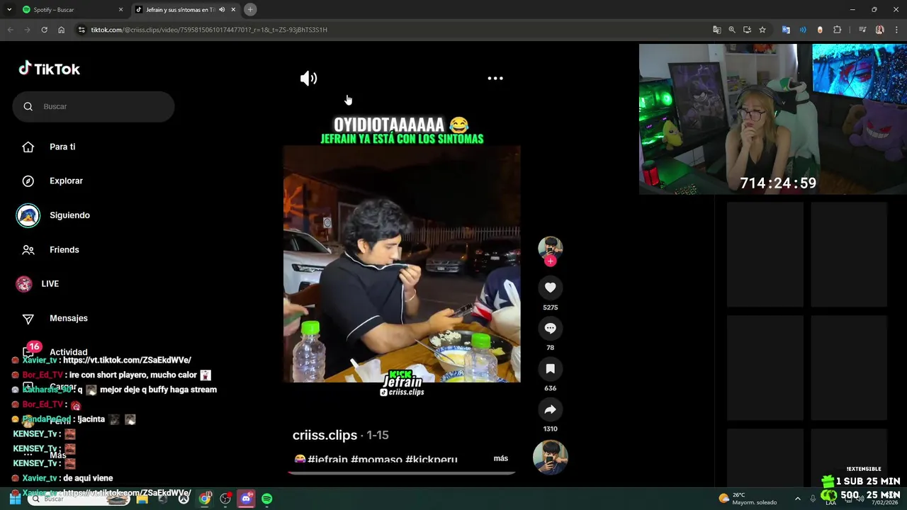Switch to Chrome on the taskbar

click(x=205, y=499)
